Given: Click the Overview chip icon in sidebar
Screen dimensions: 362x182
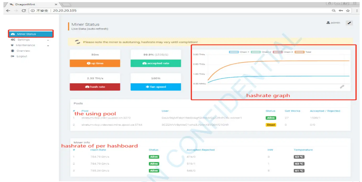Looking at the screenshot, I should pos(13,51).
